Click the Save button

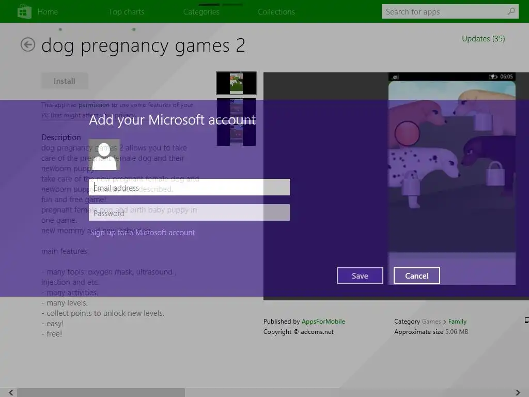[360, 276]
